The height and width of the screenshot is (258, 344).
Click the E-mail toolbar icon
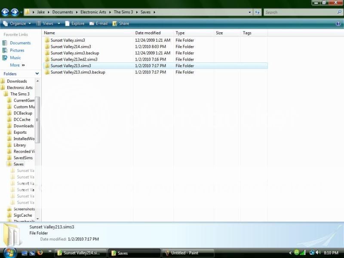98,23
